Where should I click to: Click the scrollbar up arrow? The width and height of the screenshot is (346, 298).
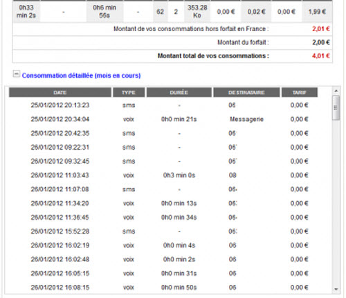[x=336, y=91]
